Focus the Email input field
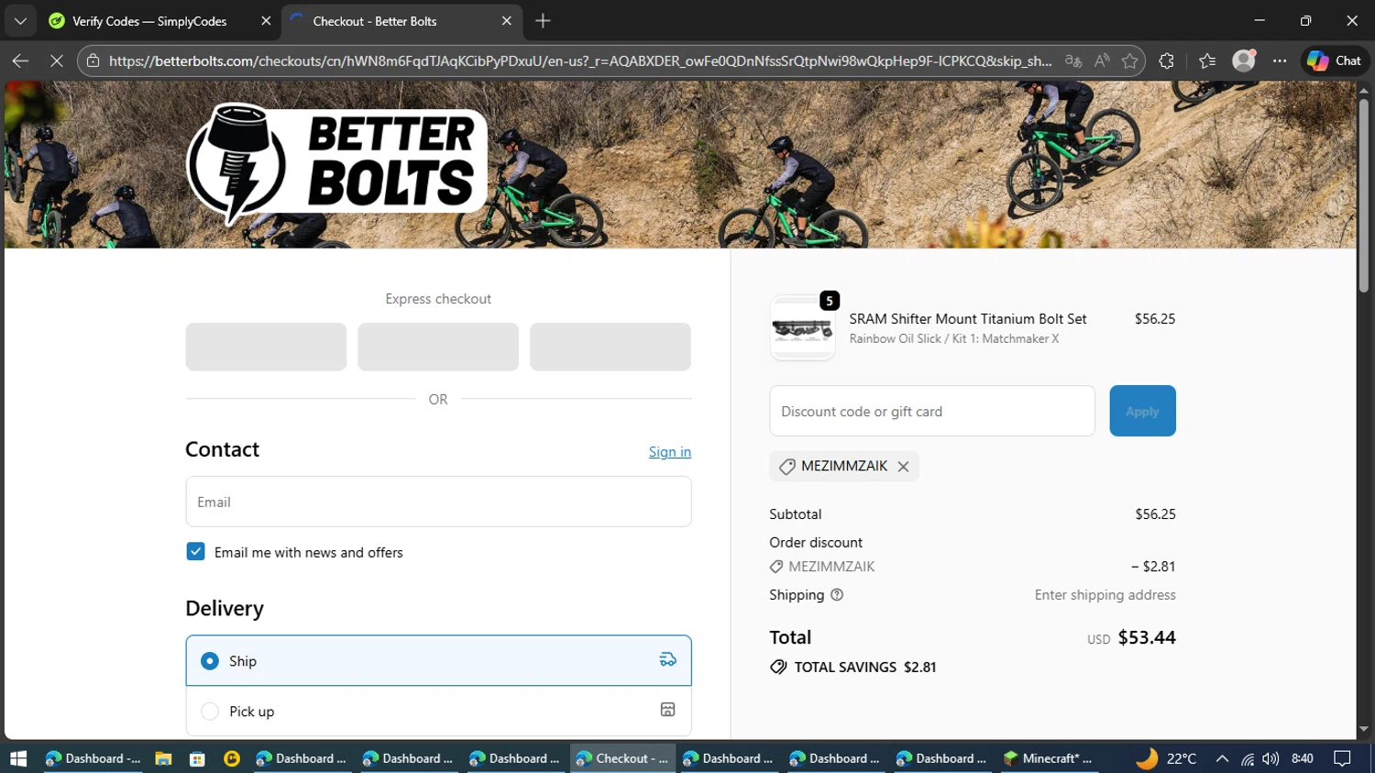The height and width of the screenshot is (773, 1375). click(438, 502)
